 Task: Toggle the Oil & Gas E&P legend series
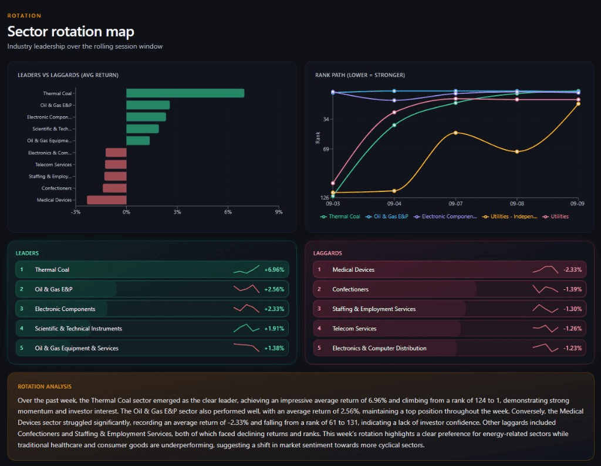(387, 217)
